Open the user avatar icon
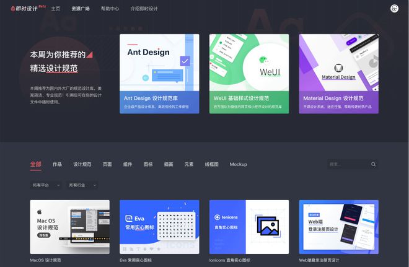The image size is (409, 267). [x=394, y=9]
